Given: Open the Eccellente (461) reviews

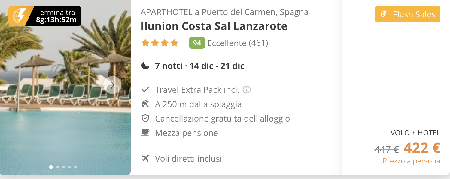Looking at the screenshot, I should [x=238, y=43].
